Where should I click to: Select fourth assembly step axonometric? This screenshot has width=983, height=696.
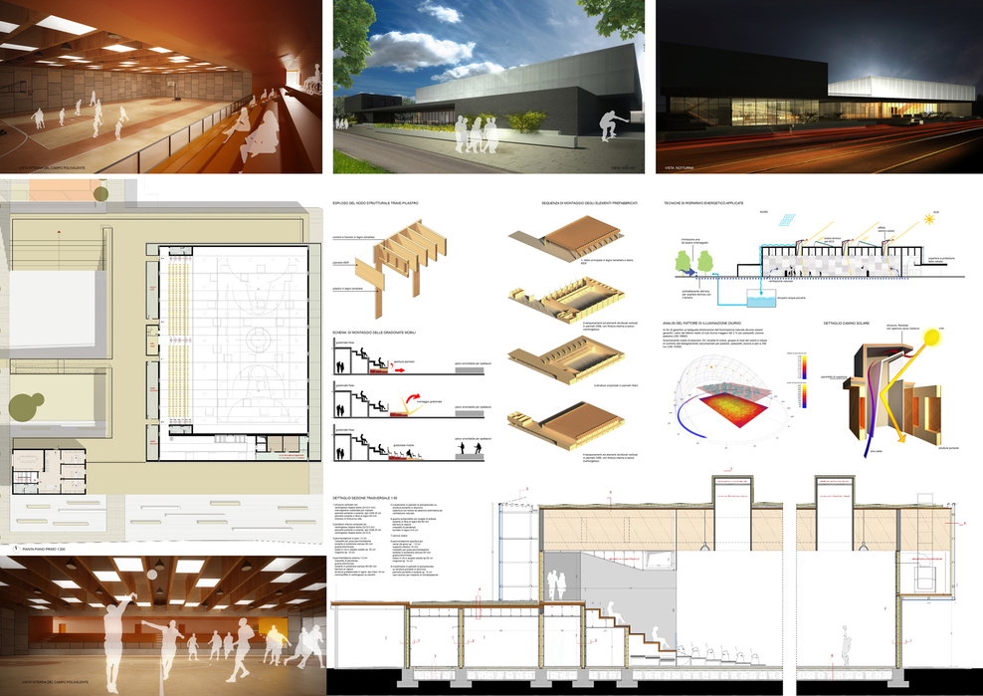click(566, 425)
